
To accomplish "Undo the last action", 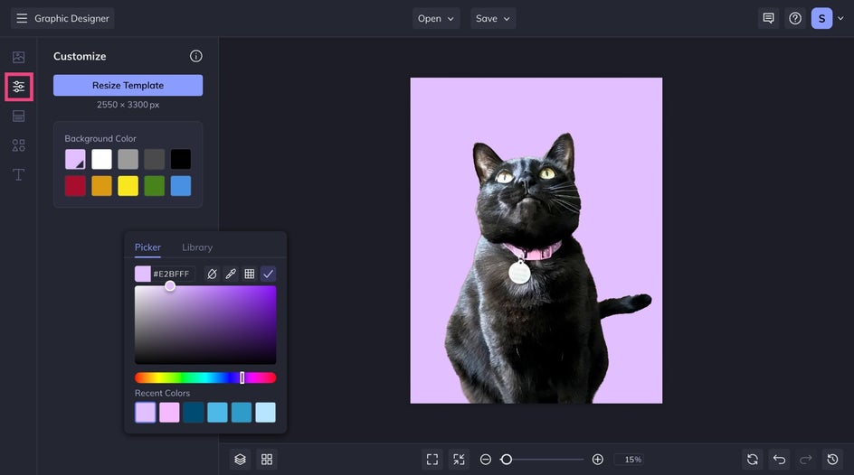I will (x=780, y=460).
